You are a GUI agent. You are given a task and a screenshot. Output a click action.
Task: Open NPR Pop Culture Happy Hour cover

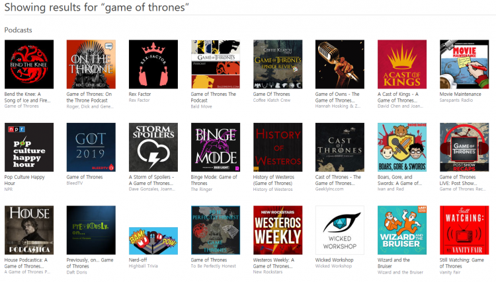click(29, 147)
